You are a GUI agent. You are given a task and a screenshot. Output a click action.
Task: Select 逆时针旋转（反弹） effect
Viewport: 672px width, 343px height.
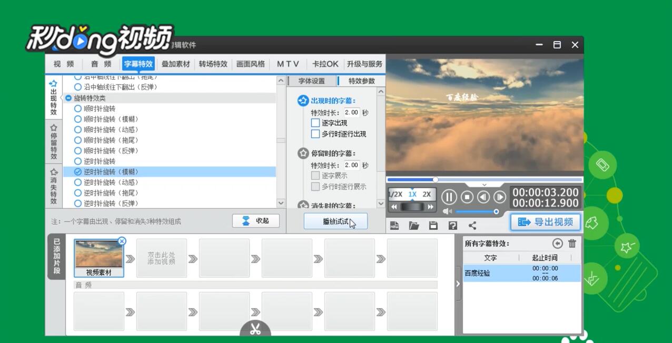pyautogui.click(x=106, y=203)
